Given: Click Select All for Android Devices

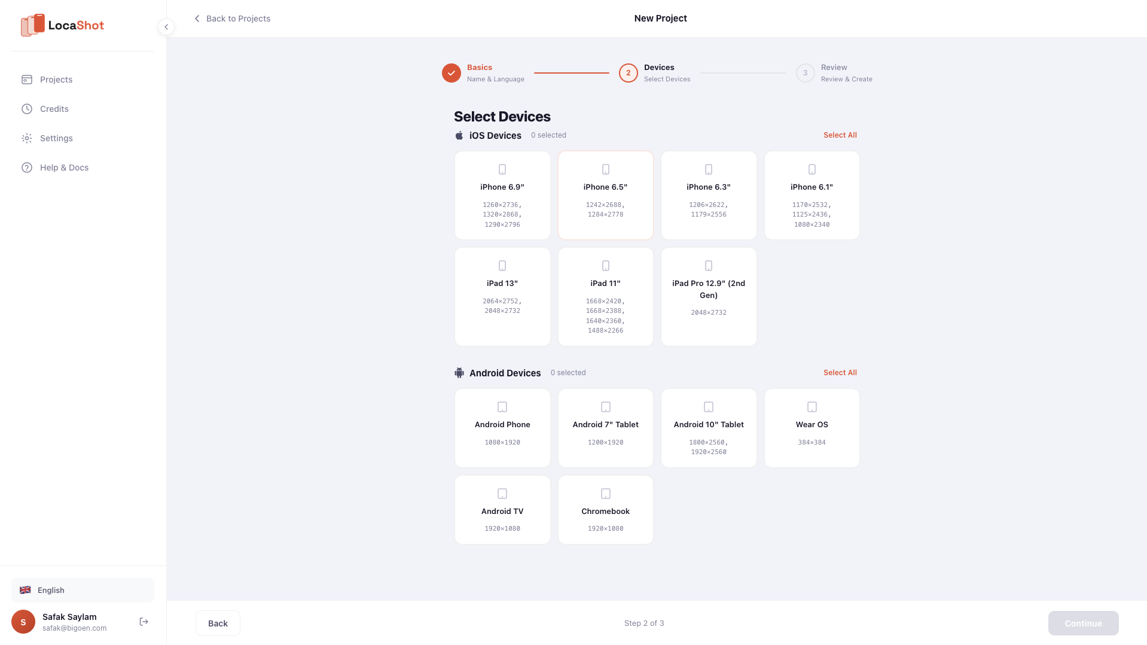Looking at the screenshot, I should click(840, 372).
